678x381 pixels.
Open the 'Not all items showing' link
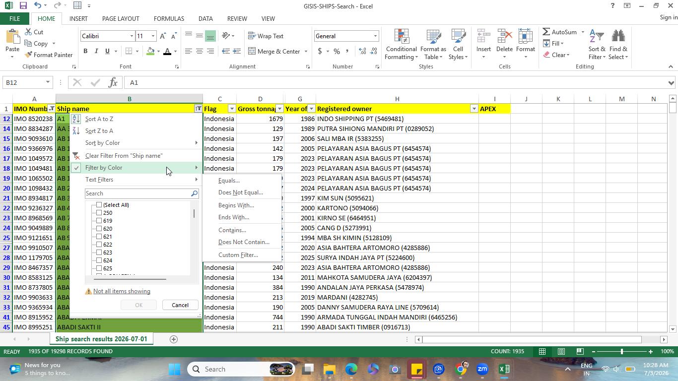click(x=122, y=291)
